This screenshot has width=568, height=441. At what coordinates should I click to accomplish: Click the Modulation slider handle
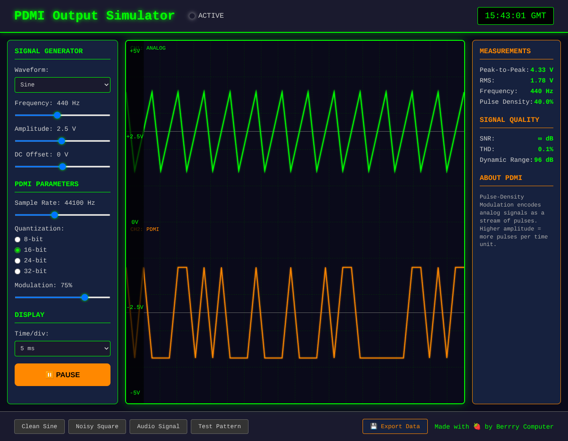click(85, 297)
